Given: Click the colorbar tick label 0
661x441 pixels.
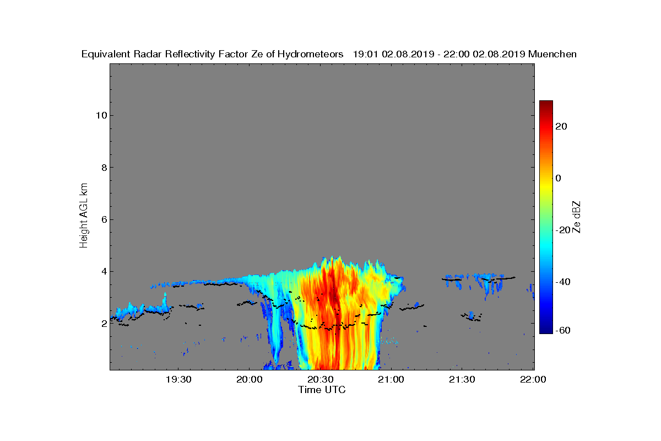Looking at the screenshot, I should pos(559,178).
